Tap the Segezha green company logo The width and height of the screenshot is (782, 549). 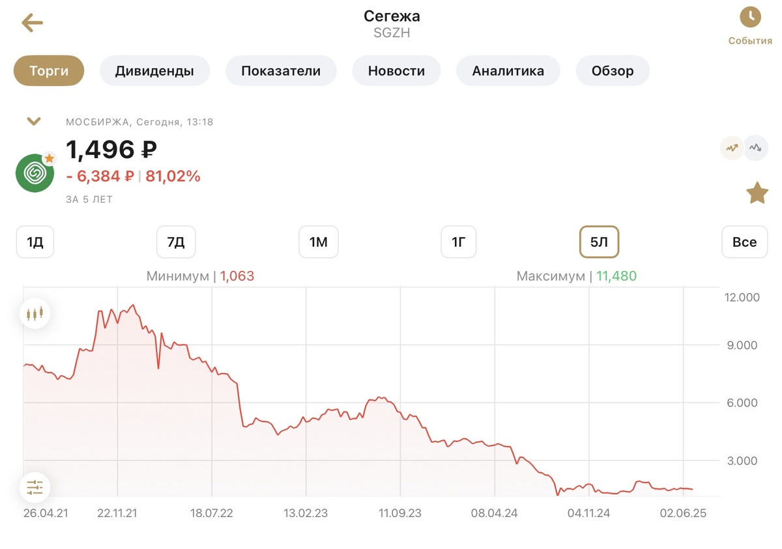(35, 173)
